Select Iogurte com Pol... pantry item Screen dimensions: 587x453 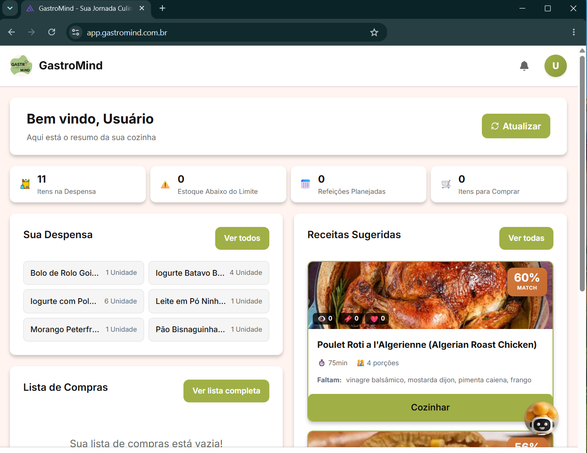(x=84, y=301)
